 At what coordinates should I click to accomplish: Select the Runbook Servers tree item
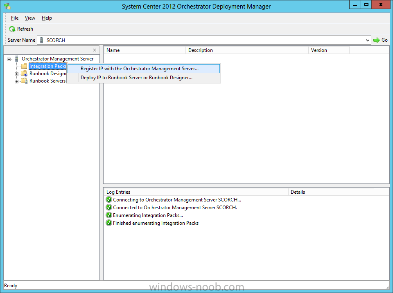pyautogui.click(x=47, y=81)
